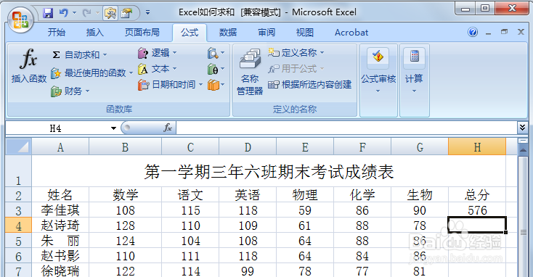Click the title cell 第一学期三年六班期末考试成绩表
Viewport: 533px width, 277px height.
pyautogui.click(x=269, y=171)
